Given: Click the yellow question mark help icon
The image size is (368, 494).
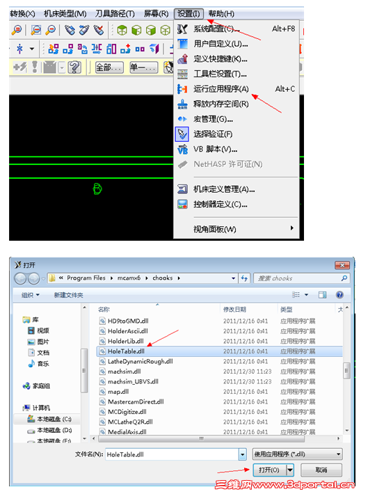Looking at the screenshot, I should click(74, 67).
